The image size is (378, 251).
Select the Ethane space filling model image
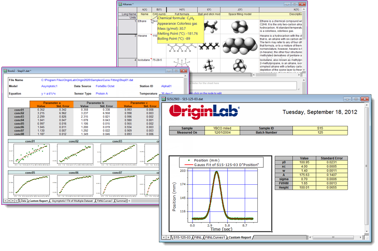(240, 26)
